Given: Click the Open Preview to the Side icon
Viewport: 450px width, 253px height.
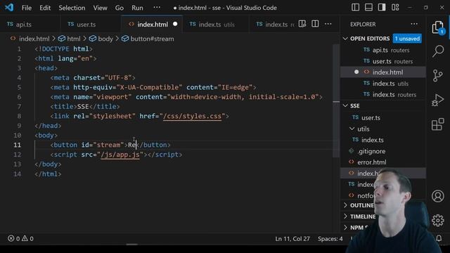Looking at the screenshot, I should (302, 24).
